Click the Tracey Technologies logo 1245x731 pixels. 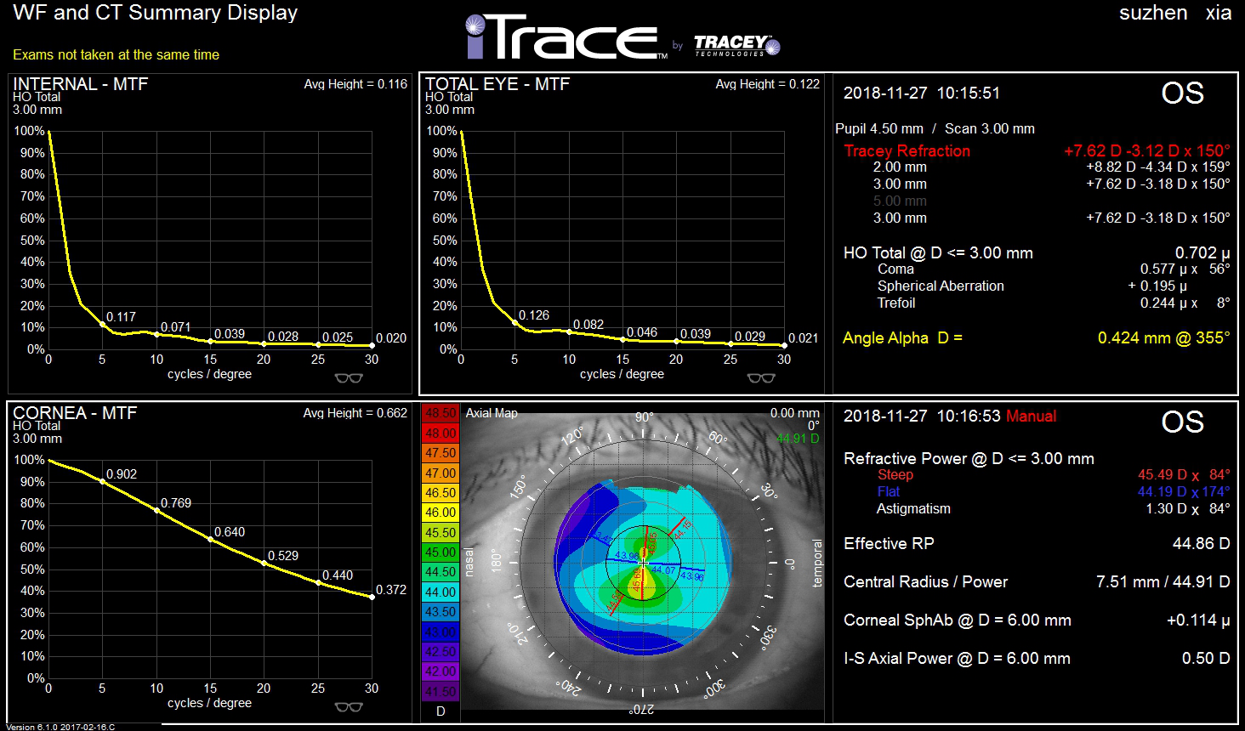coord(736,45)
